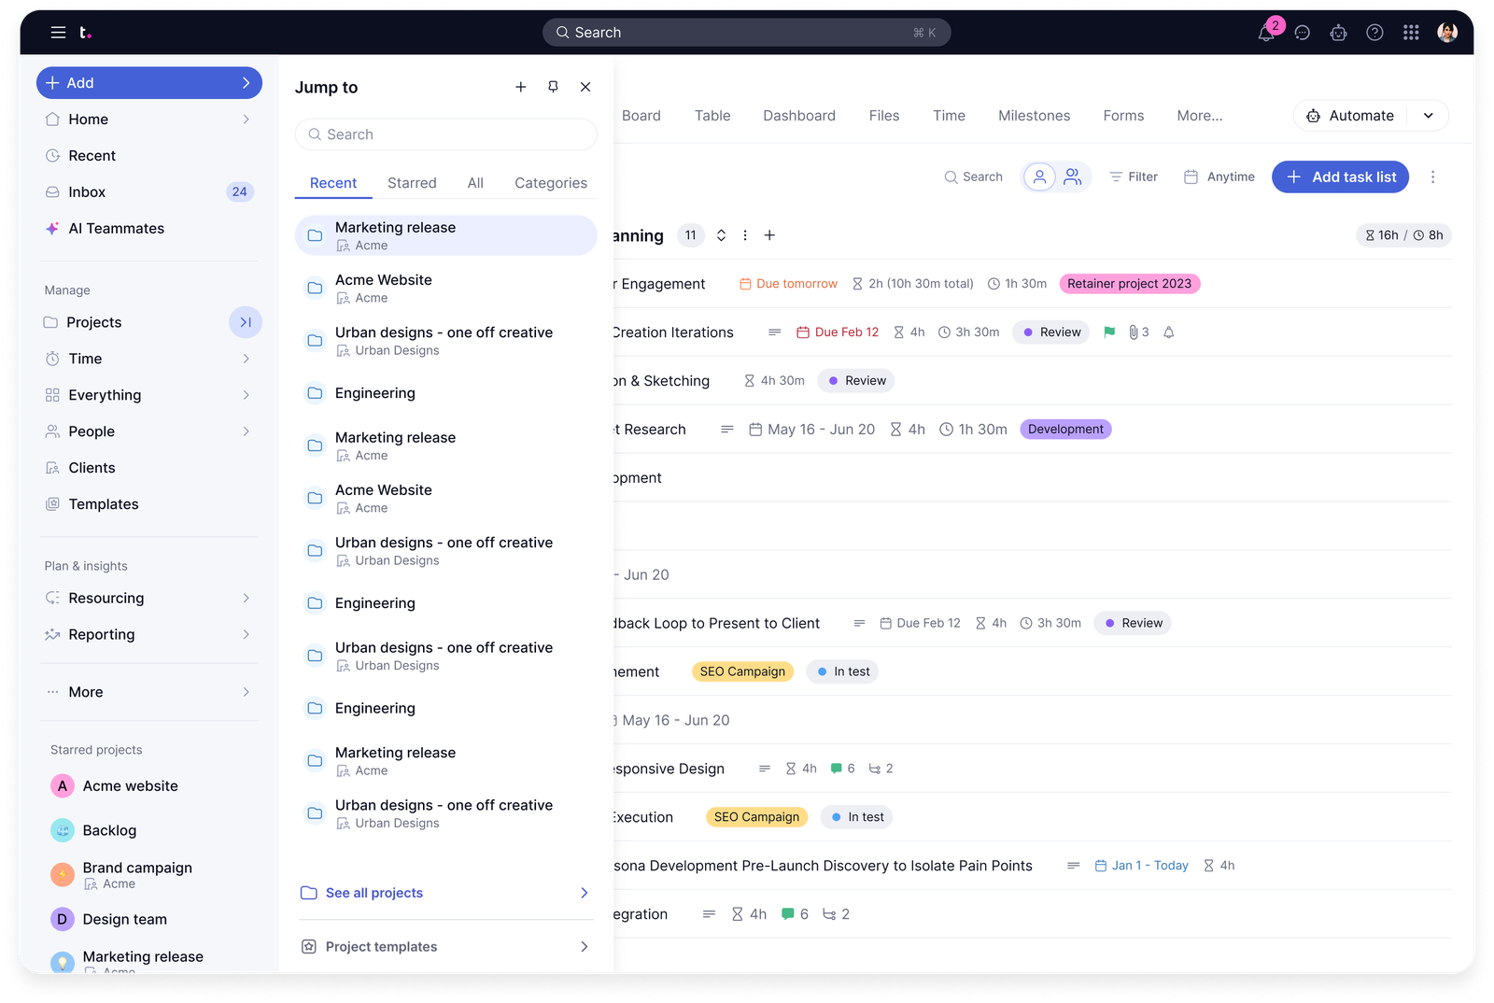Click the Add task list button
Viewport: 1494px width, 1003px height.
pyautogui.click(x=1340, y=177)
